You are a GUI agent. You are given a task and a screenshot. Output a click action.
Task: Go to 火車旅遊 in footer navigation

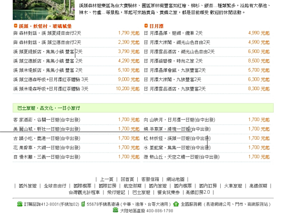point(233,186)
